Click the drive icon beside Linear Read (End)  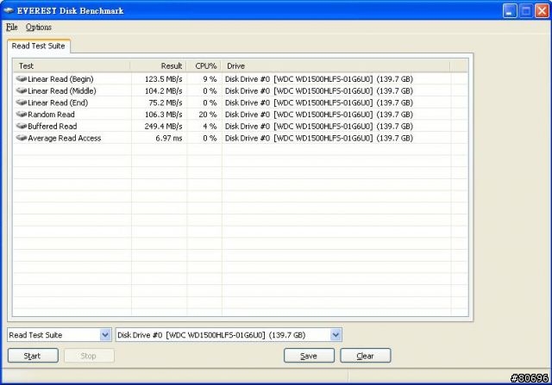tap(22, 102)
